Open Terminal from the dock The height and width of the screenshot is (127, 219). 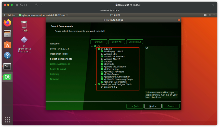point(7,66)
